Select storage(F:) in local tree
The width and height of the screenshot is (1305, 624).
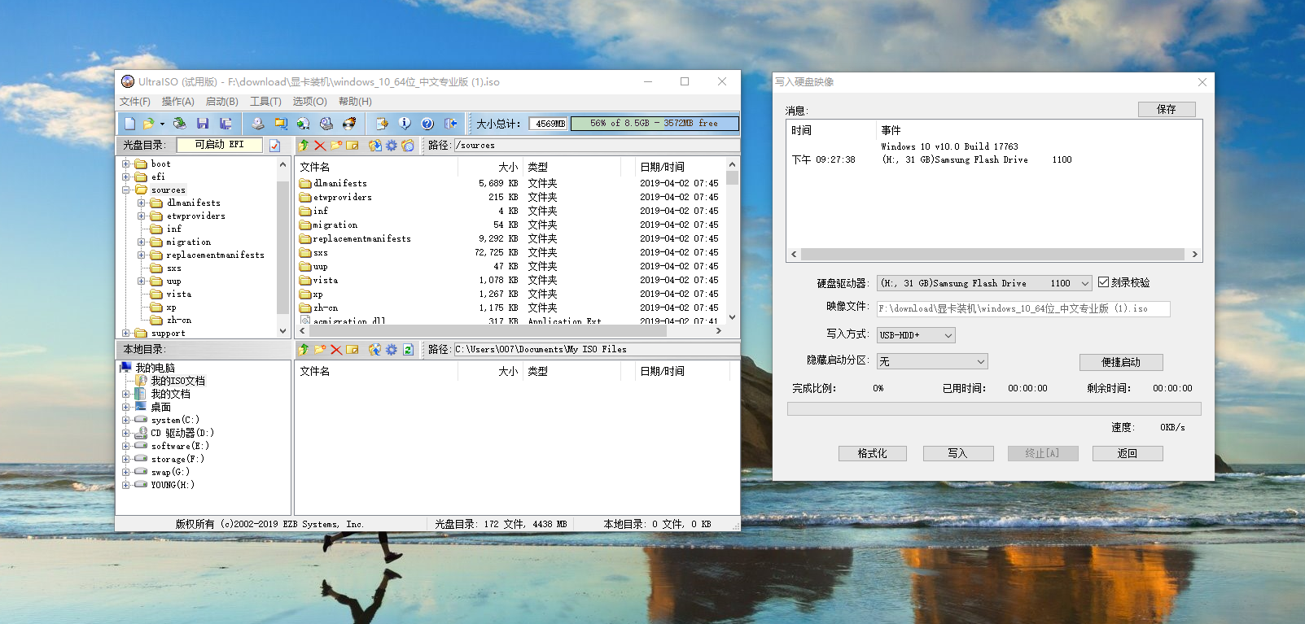pos(177,459)
